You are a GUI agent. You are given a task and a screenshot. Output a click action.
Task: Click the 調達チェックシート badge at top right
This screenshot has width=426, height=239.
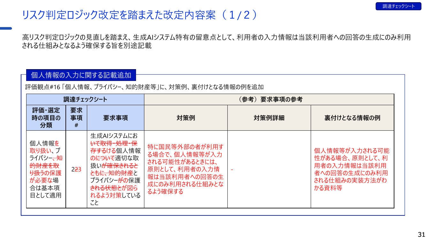(x=399, y=6)
